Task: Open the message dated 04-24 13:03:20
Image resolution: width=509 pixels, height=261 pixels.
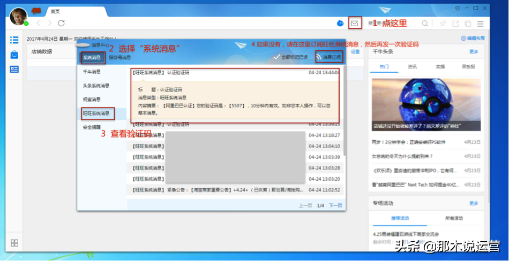Action: click(235, 179)
